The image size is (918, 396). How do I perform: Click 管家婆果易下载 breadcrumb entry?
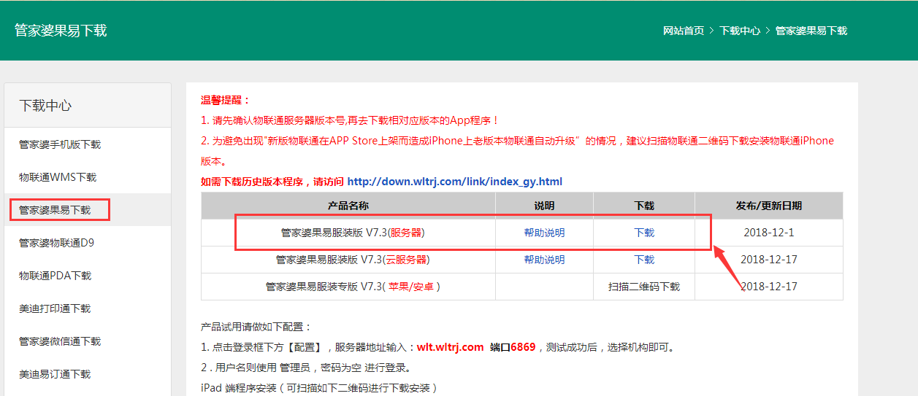pyautogui.click(x=811, y=31)
